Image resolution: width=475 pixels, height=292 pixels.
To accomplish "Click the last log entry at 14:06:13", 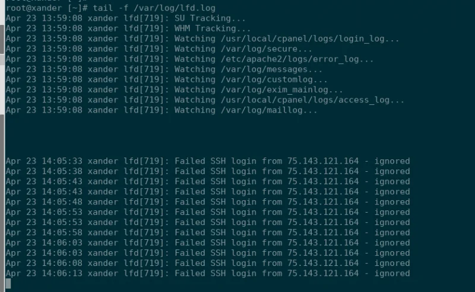I will (208, 273).
